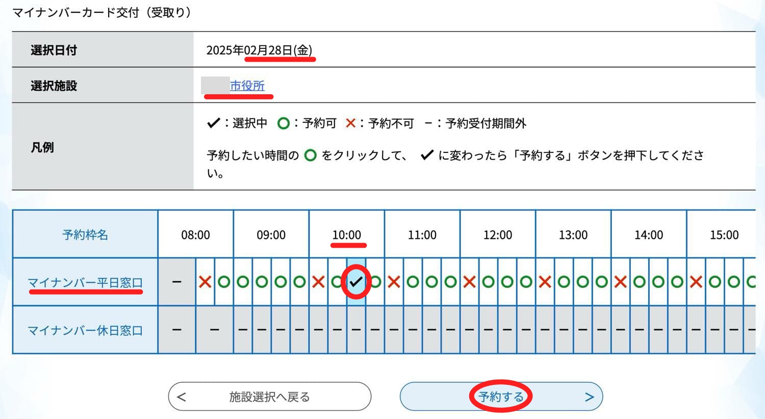Click the 09:00 column header
The width and height of the screenshot is (765, 419).
click(271, 234)
